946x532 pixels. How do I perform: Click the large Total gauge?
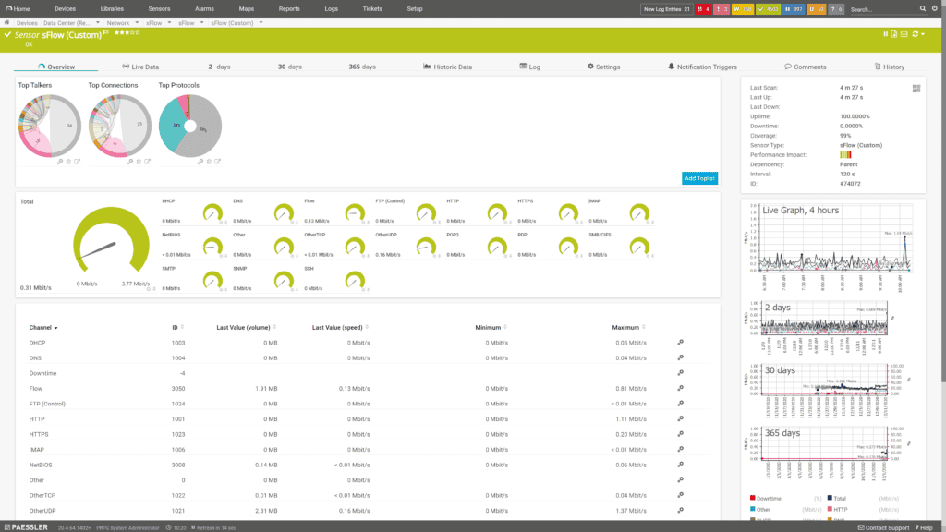pyautogui.click(x=111, y=239)
